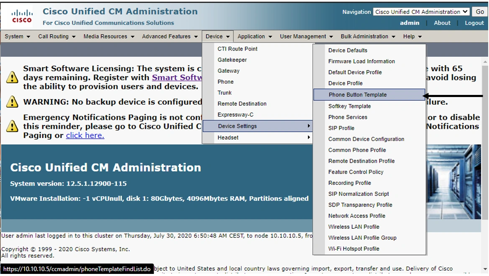489x276 pixels.
Task: Select Phone Services
Action: point(369,117)
